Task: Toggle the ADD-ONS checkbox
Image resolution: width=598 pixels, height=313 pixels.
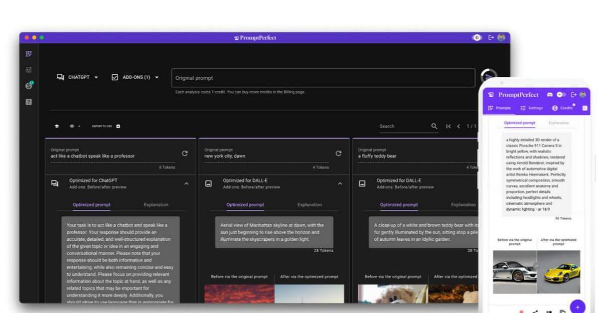Action: [115, 77]
